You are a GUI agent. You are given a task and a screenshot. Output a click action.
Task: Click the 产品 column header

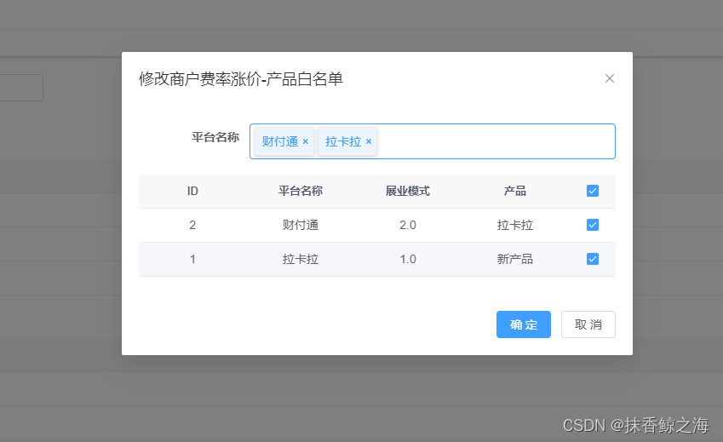515,191
